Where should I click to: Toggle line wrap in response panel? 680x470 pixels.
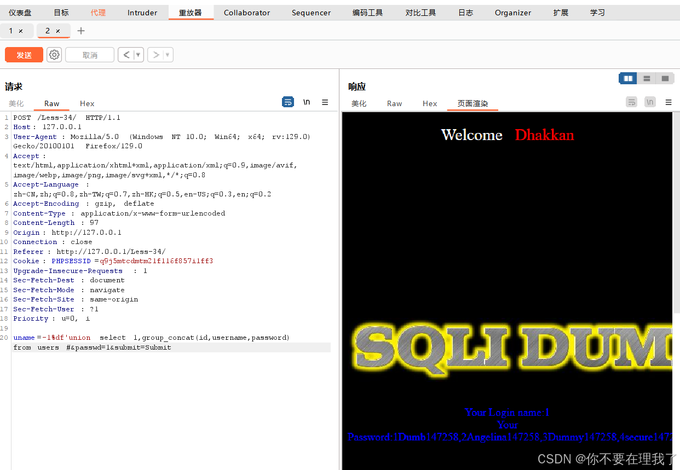631,102
